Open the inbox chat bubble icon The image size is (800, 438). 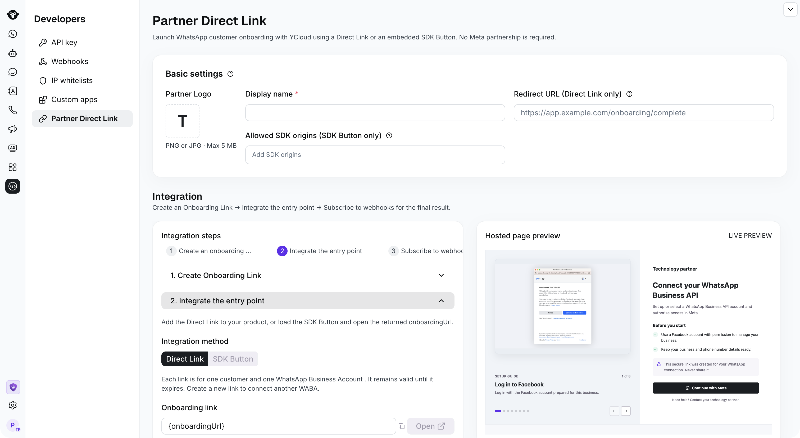point(12,72)
